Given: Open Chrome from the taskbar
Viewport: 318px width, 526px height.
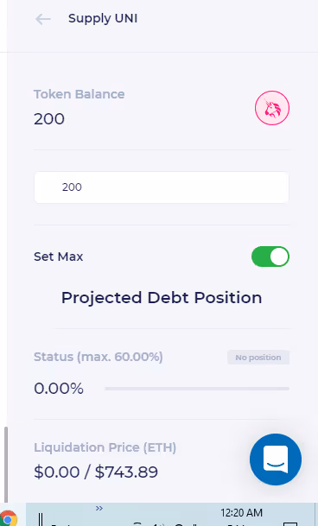Looking at the screenshot, I should [8, 518].
